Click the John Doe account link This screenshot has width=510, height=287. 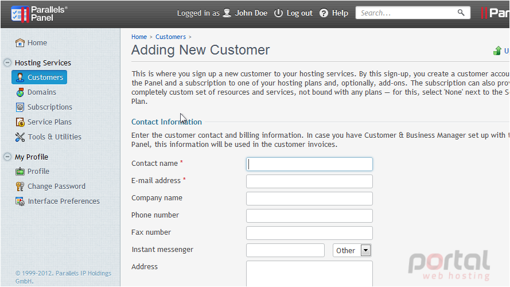click(251, 13)
